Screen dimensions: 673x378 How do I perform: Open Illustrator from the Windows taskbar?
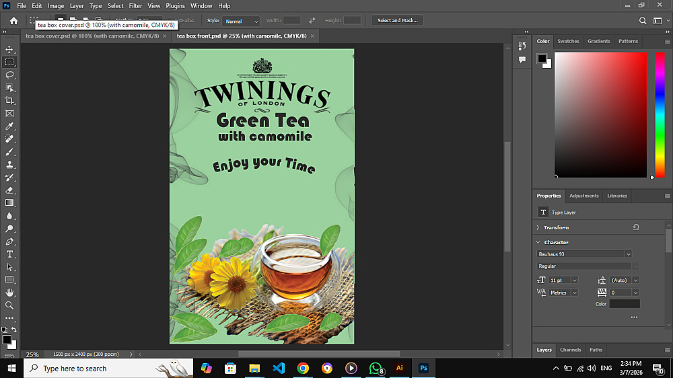(399, 368)
